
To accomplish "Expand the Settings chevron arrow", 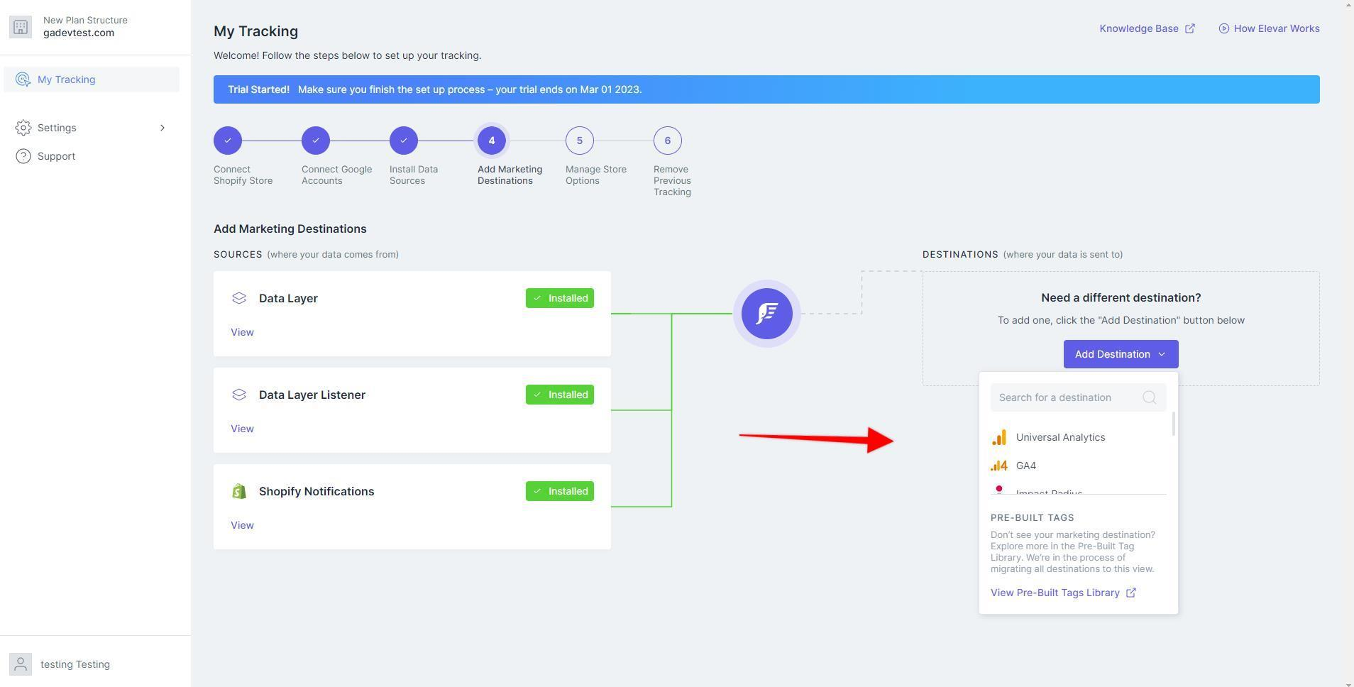I will 163,128.
